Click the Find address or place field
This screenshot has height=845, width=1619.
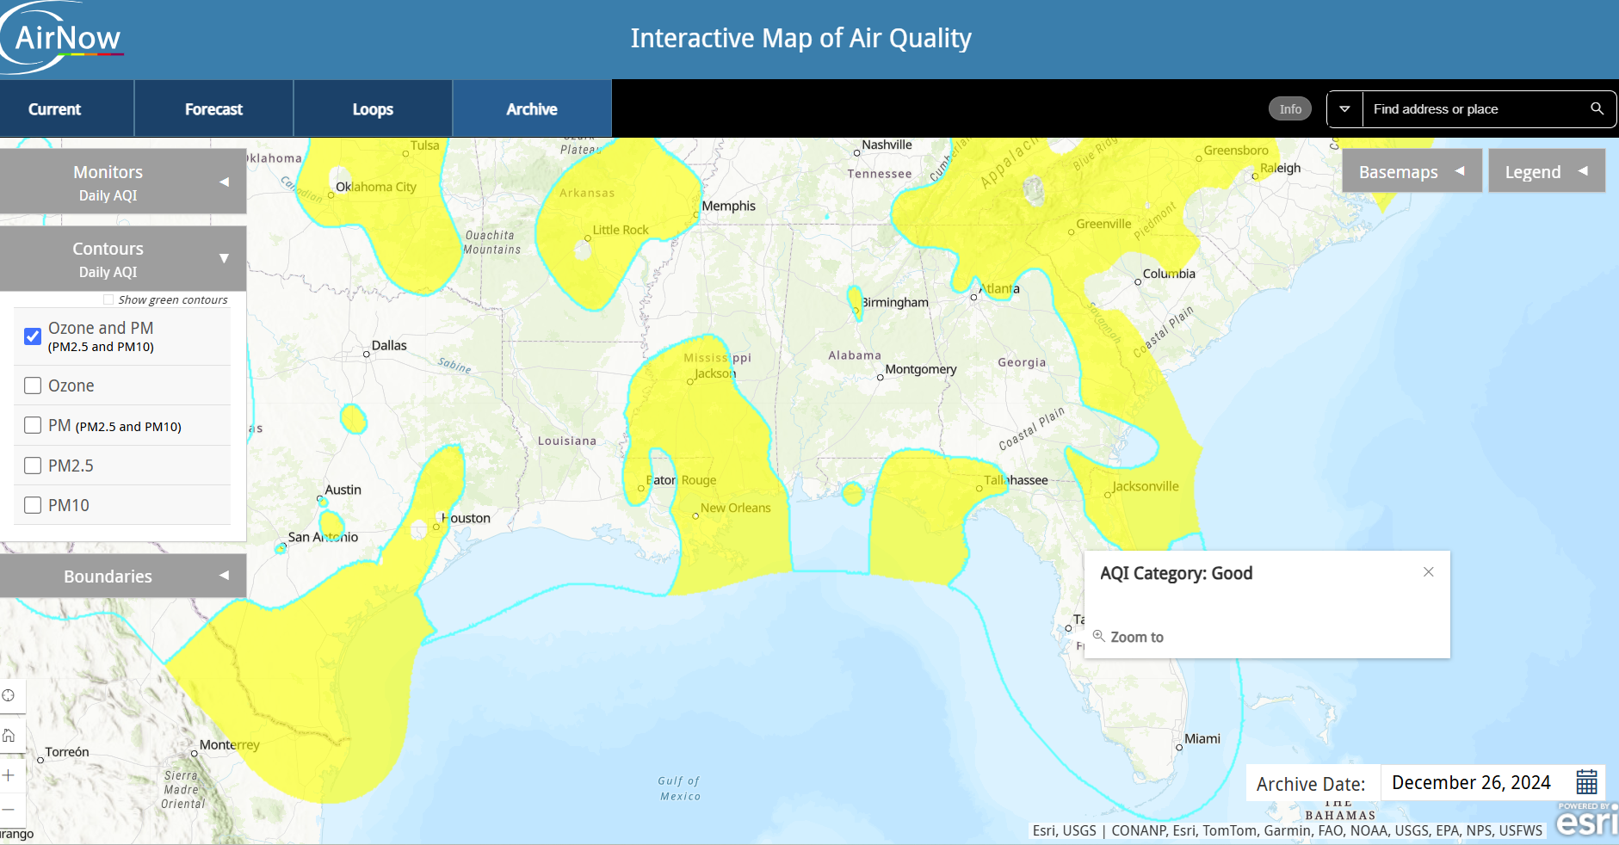1472,108
